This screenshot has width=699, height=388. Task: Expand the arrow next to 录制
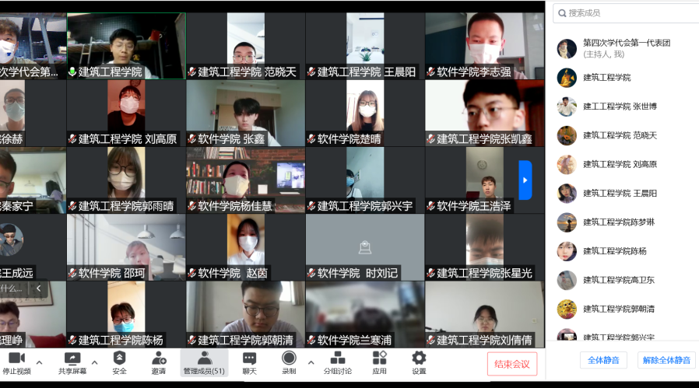point(311,362)
